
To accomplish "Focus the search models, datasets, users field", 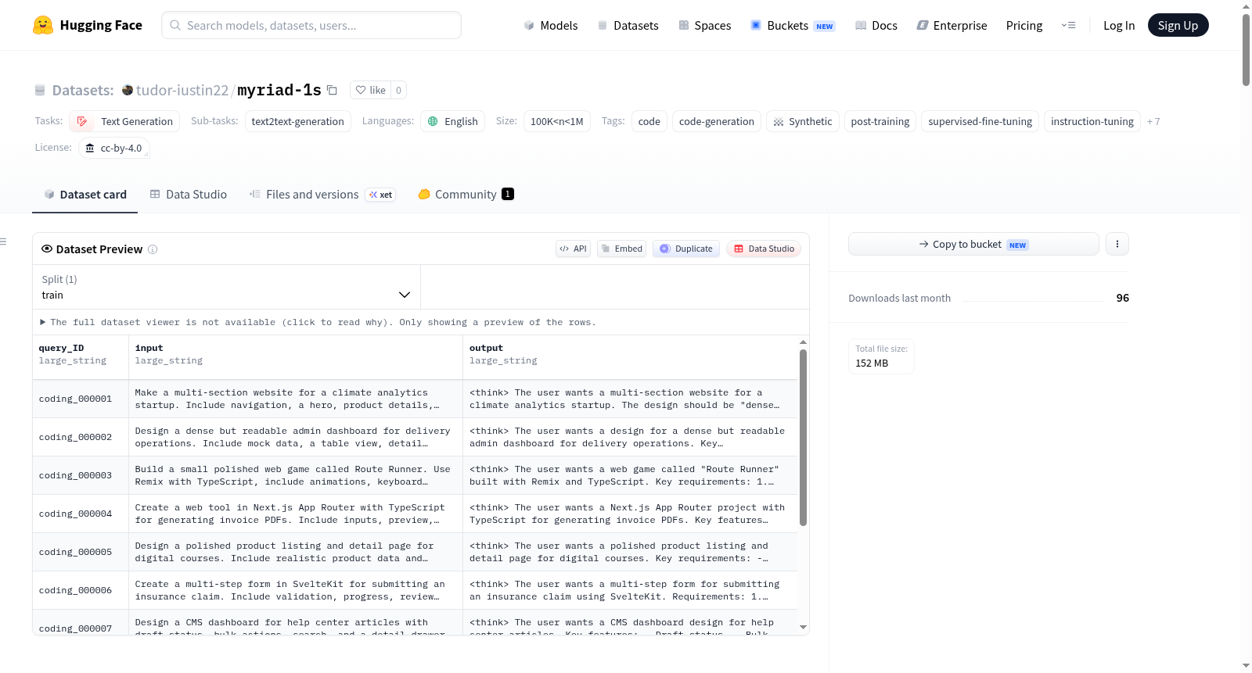I will coord(311,25).
